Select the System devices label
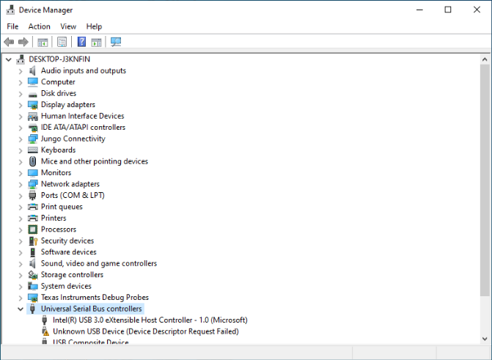Screen dimensions: 492x360 click(x=66, y=286)
